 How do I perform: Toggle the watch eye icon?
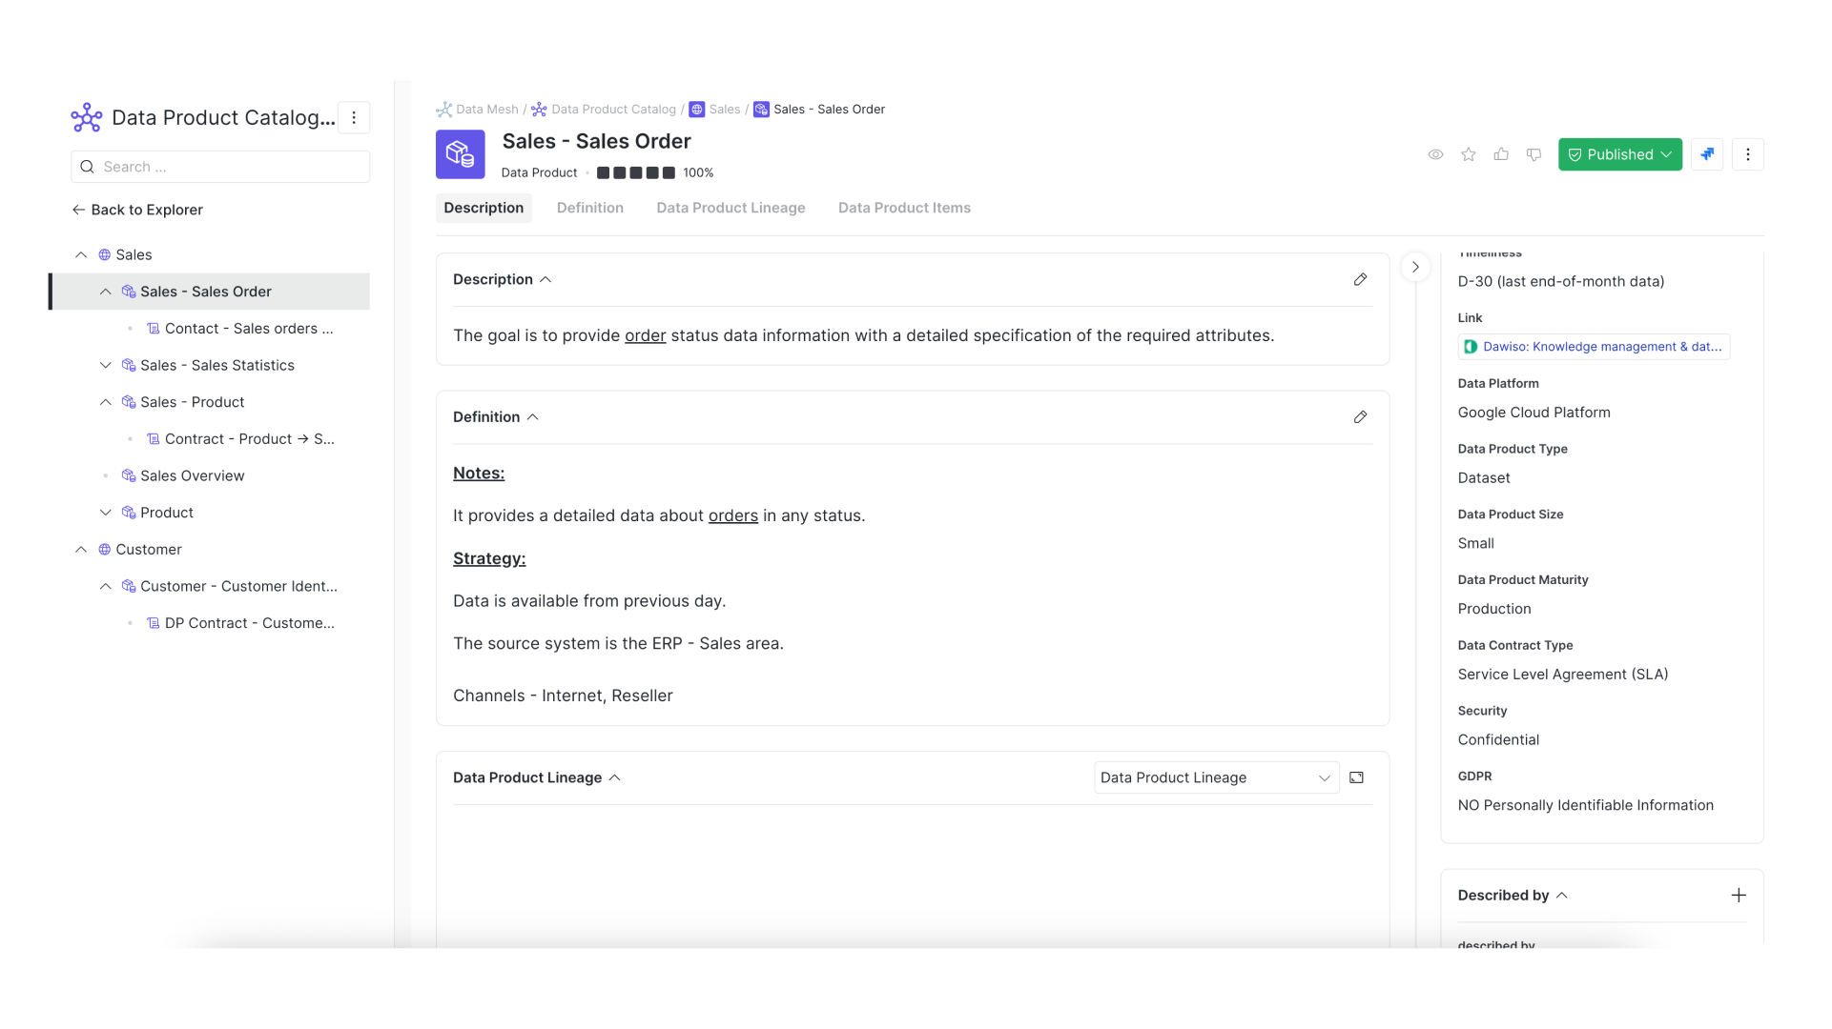(x=1435, y=154)
